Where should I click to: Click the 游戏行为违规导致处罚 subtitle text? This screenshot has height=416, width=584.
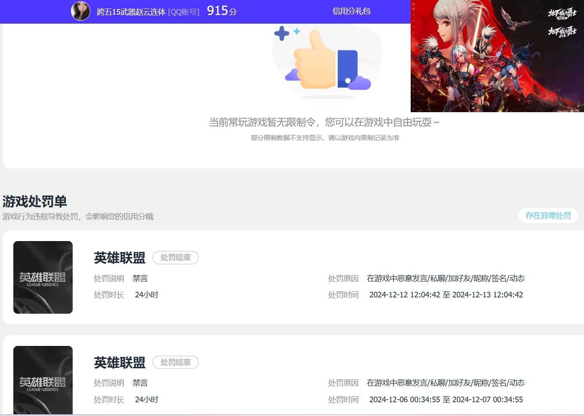tap(78, 217)
